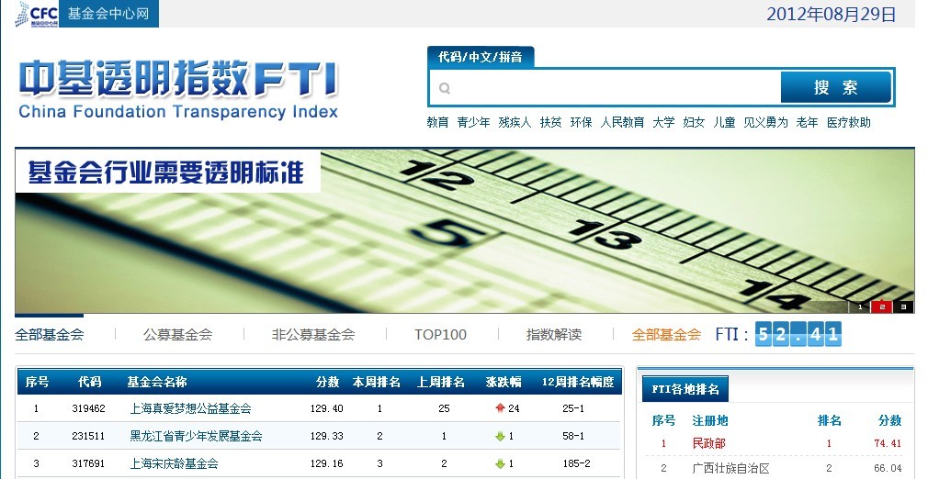The height and width of the screenshot is (479, 928).
Task: Click the 基金会名称 column header
Action: (157, 382)
